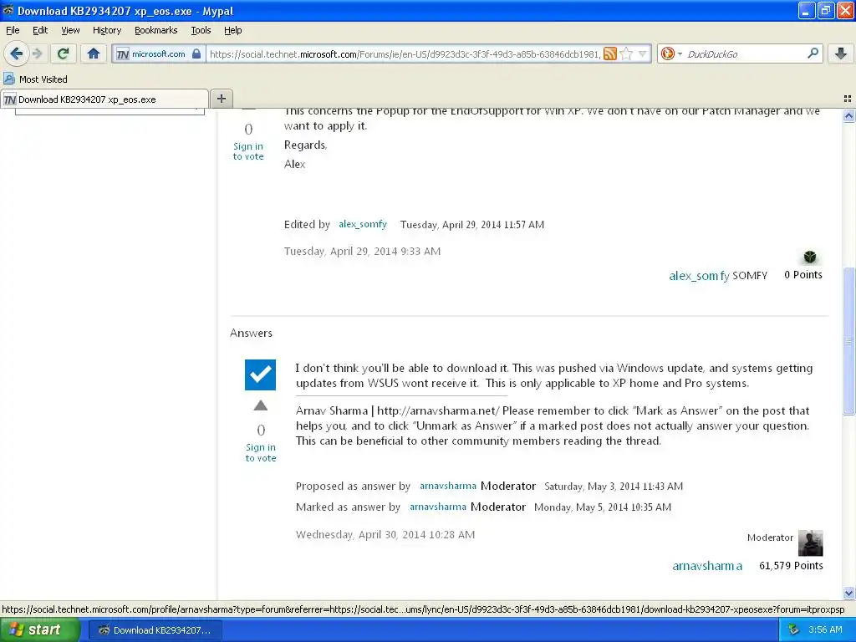Open the browser home page

94,53
